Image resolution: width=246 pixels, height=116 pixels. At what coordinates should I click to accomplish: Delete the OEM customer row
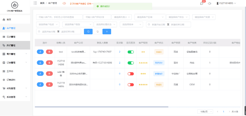(50, 85)
